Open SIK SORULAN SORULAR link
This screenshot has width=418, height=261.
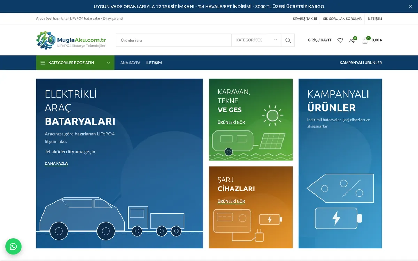point(342,19)
